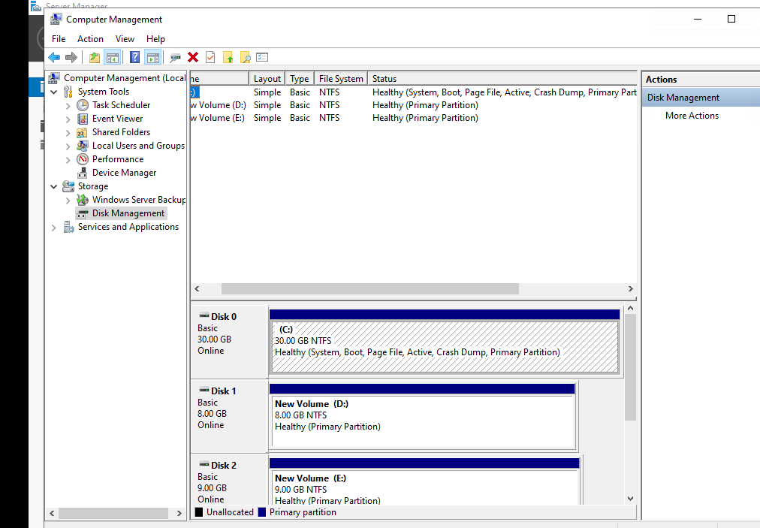This screenshot has height=528, width=760.
Task: Click the Services and Applications icon
Action: coord(69,227)
